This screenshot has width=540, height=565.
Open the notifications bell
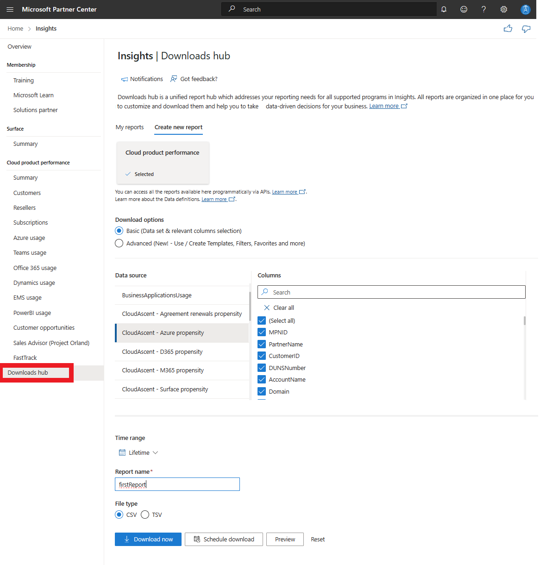click(444, 9)
